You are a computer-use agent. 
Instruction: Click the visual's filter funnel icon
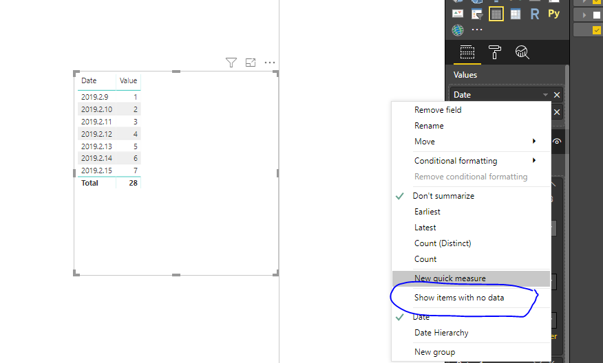pos(231,63)
